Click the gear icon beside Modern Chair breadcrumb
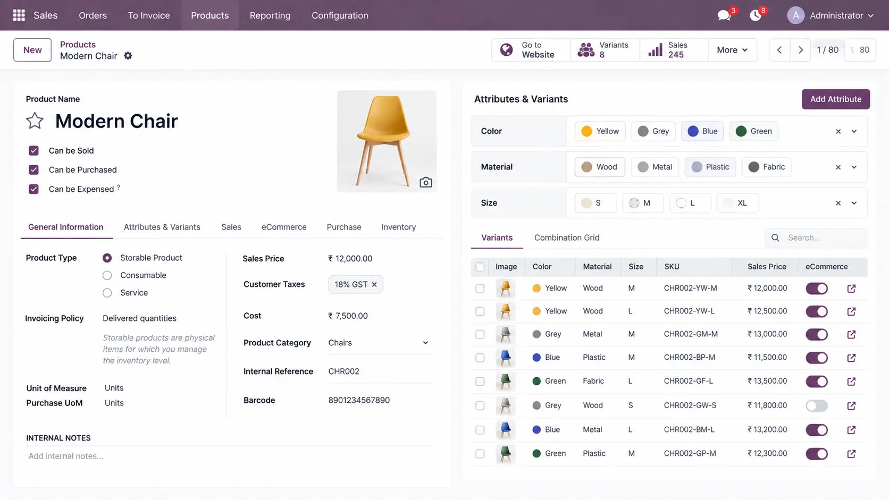 point(128,56)
